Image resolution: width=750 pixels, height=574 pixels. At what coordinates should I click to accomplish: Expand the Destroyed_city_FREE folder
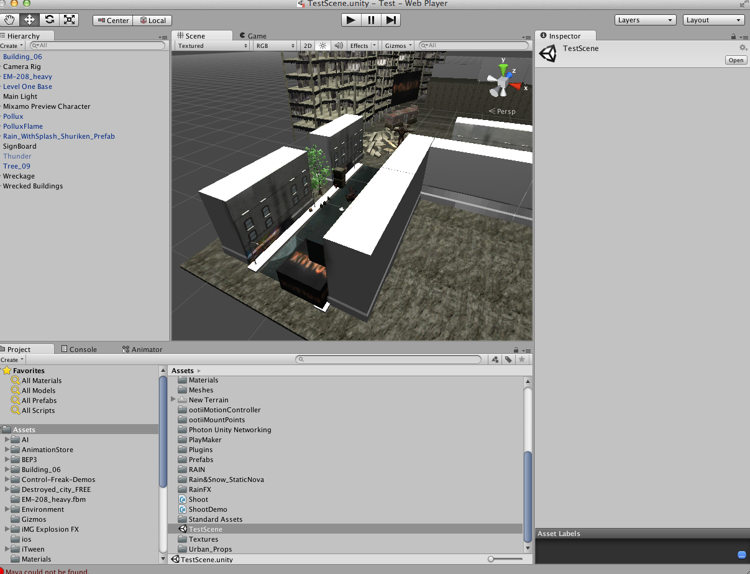7,489
